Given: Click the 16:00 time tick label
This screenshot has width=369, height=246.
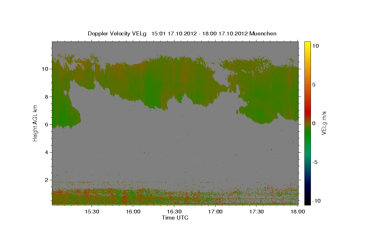Looking at the screenshot, I should (x=133, y=212).
